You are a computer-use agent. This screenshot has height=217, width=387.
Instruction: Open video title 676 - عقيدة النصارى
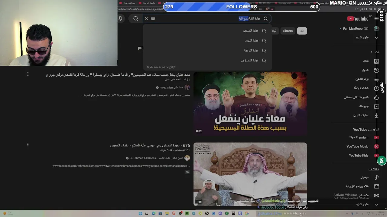150,146
